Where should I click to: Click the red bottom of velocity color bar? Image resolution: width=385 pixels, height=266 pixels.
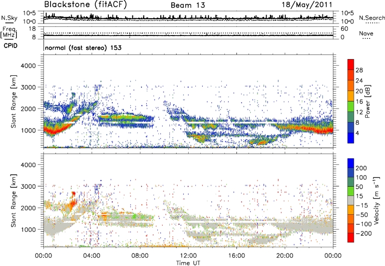pos(351,238)
